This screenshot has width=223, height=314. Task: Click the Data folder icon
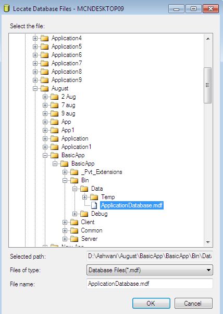click(84, 189)
